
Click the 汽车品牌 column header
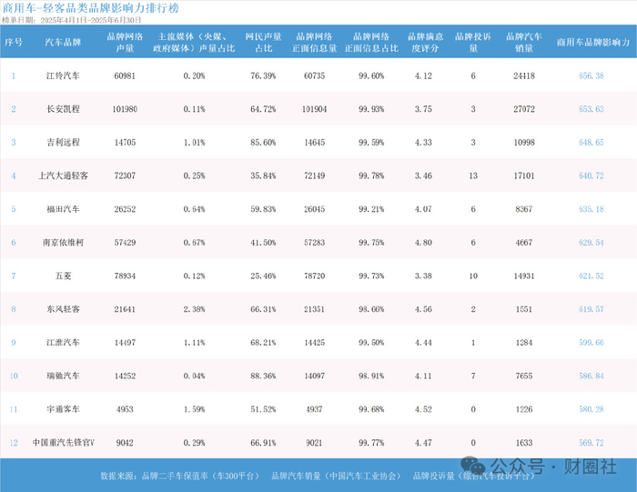tap(63, 42)
